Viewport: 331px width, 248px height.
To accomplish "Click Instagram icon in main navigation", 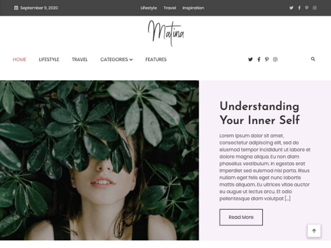I will tap(275, 59).
